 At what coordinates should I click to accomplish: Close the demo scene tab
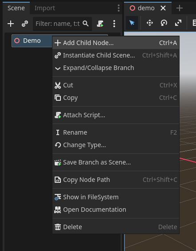[163, 8]
